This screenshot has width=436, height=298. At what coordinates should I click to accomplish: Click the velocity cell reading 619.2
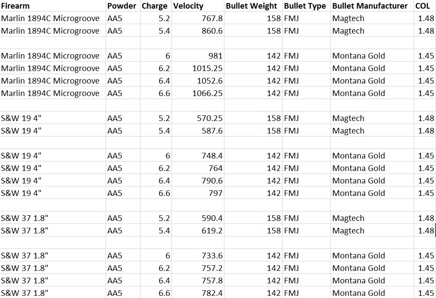(198, 231)
